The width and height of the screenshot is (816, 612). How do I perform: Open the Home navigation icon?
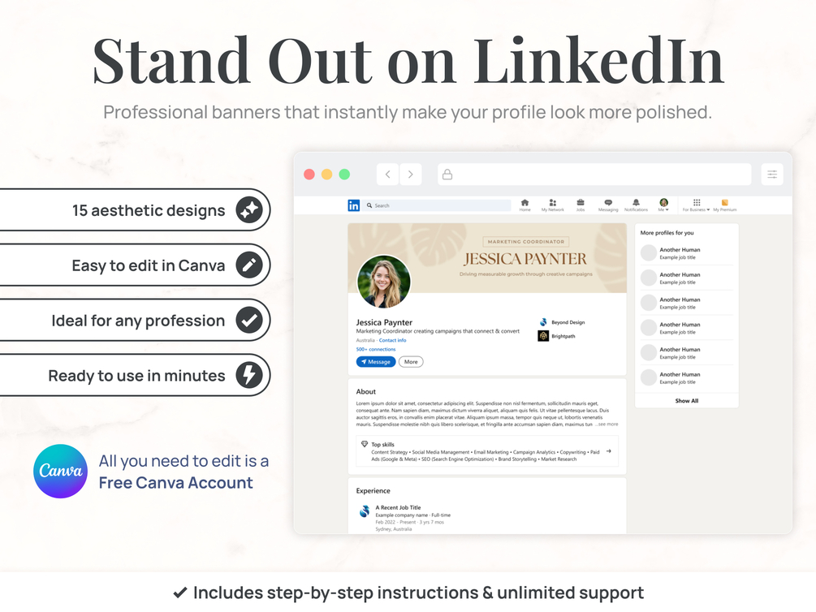click(525, 205)
